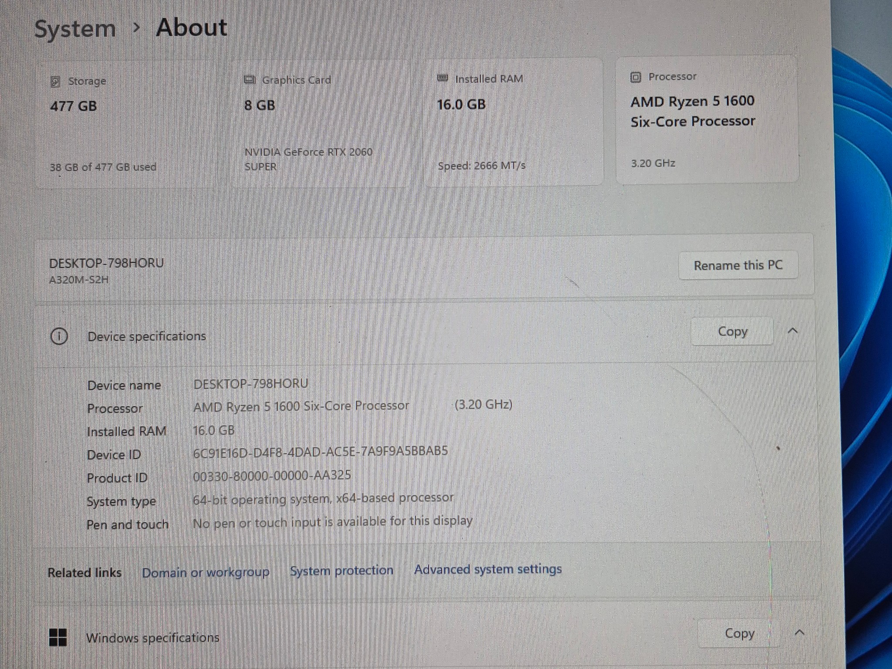Click the Windows specifications heading
The image size is (892, 669).
point(152,638)
